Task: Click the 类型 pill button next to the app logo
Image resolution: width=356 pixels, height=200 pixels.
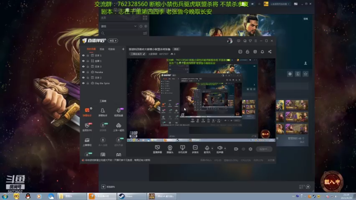Action: pyautogui.click(x=113, y=40)
